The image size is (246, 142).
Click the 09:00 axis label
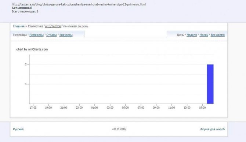coord(156,108)
